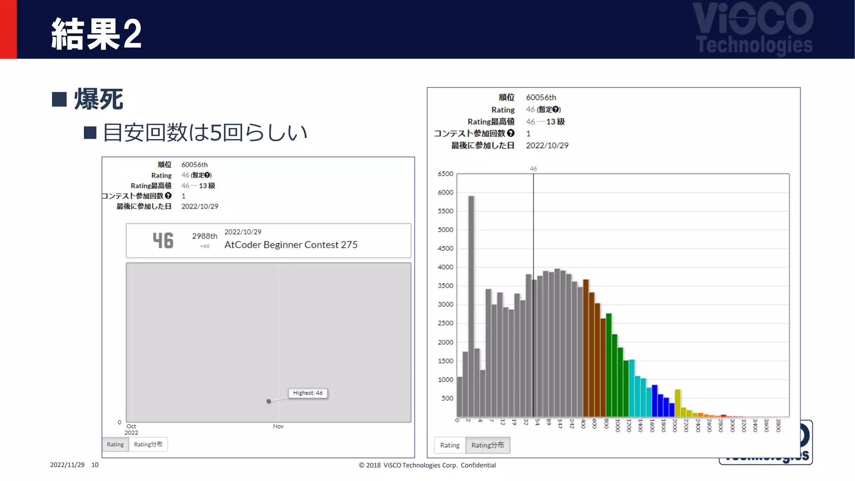Click the 目安回数は5回らしい bullet text
Screen dimensions: 855x481
(x=205, y=132)
